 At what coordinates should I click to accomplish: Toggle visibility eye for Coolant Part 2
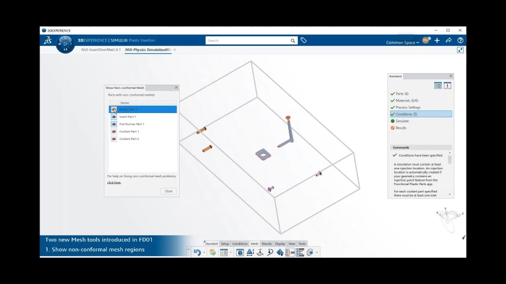click(x=114, y=139)
